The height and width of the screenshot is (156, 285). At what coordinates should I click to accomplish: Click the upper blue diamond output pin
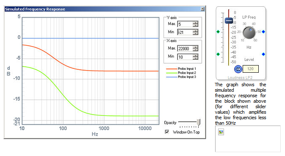[x=263, y=32]
